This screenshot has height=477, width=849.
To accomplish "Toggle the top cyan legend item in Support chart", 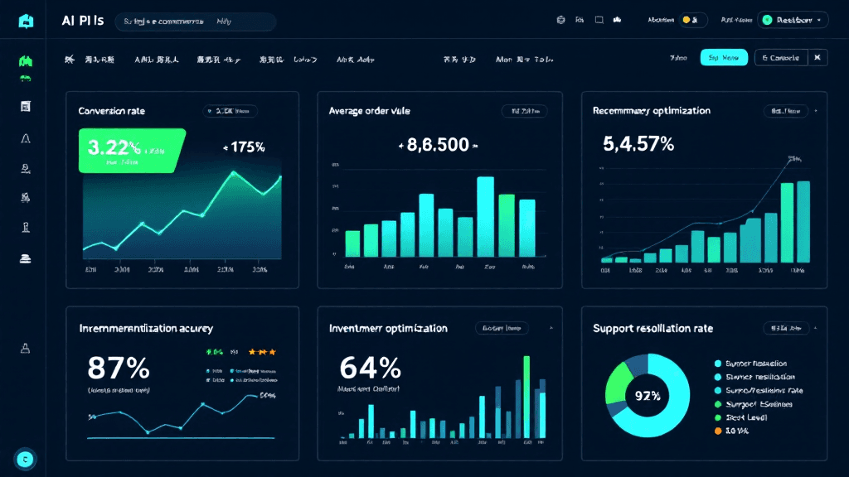I will tap(718, 364).
